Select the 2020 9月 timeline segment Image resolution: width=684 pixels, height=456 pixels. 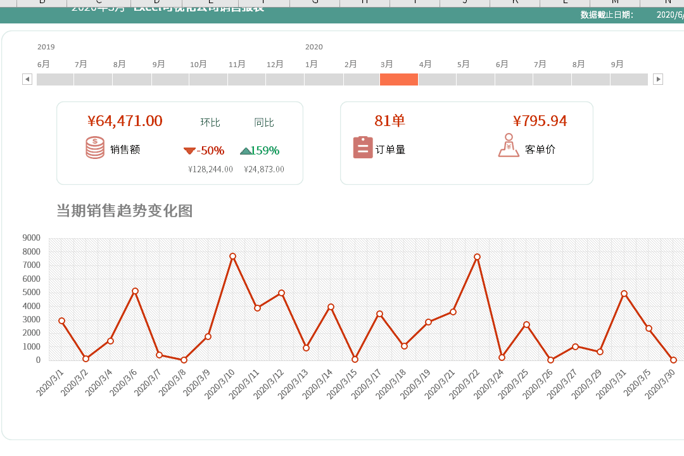pyautogui.click(x=629, y=79)
